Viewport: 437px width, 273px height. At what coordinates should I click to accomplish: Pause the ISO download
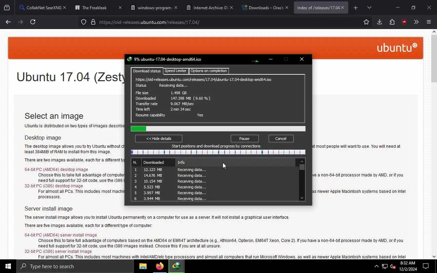coord(244,138)
